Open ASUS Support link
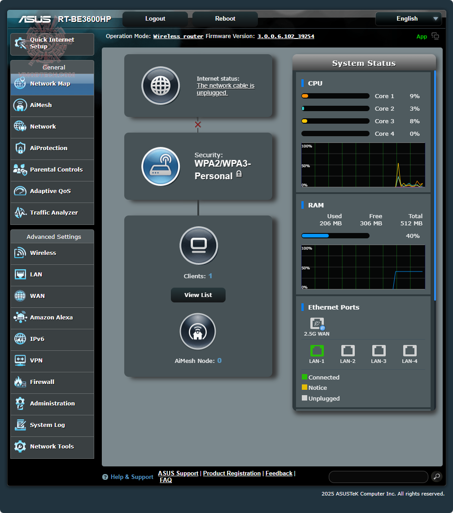453x513 pixels. coord(178,474)
